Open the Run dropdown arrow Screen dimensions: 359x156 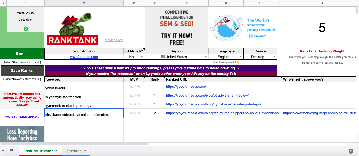click(42, 54)
